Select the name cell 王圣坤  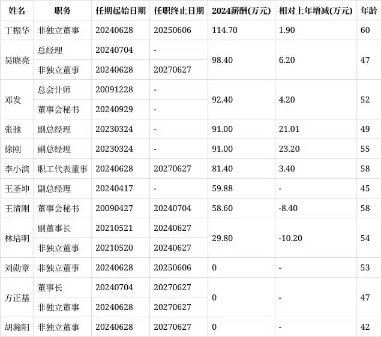click(17, 189)
